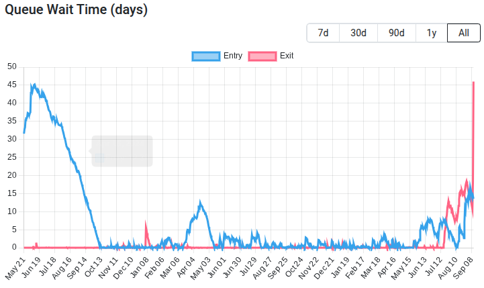Click the Entry peak near Jun 13 2024

(x=428, y=220)
